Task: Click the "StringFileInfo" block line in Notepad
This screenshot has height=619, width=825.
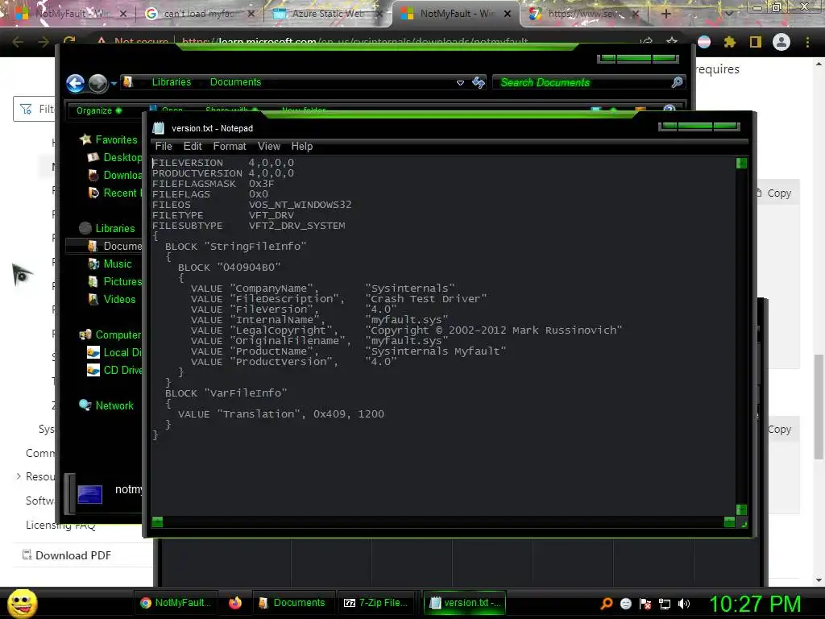Action: point(236,247)
